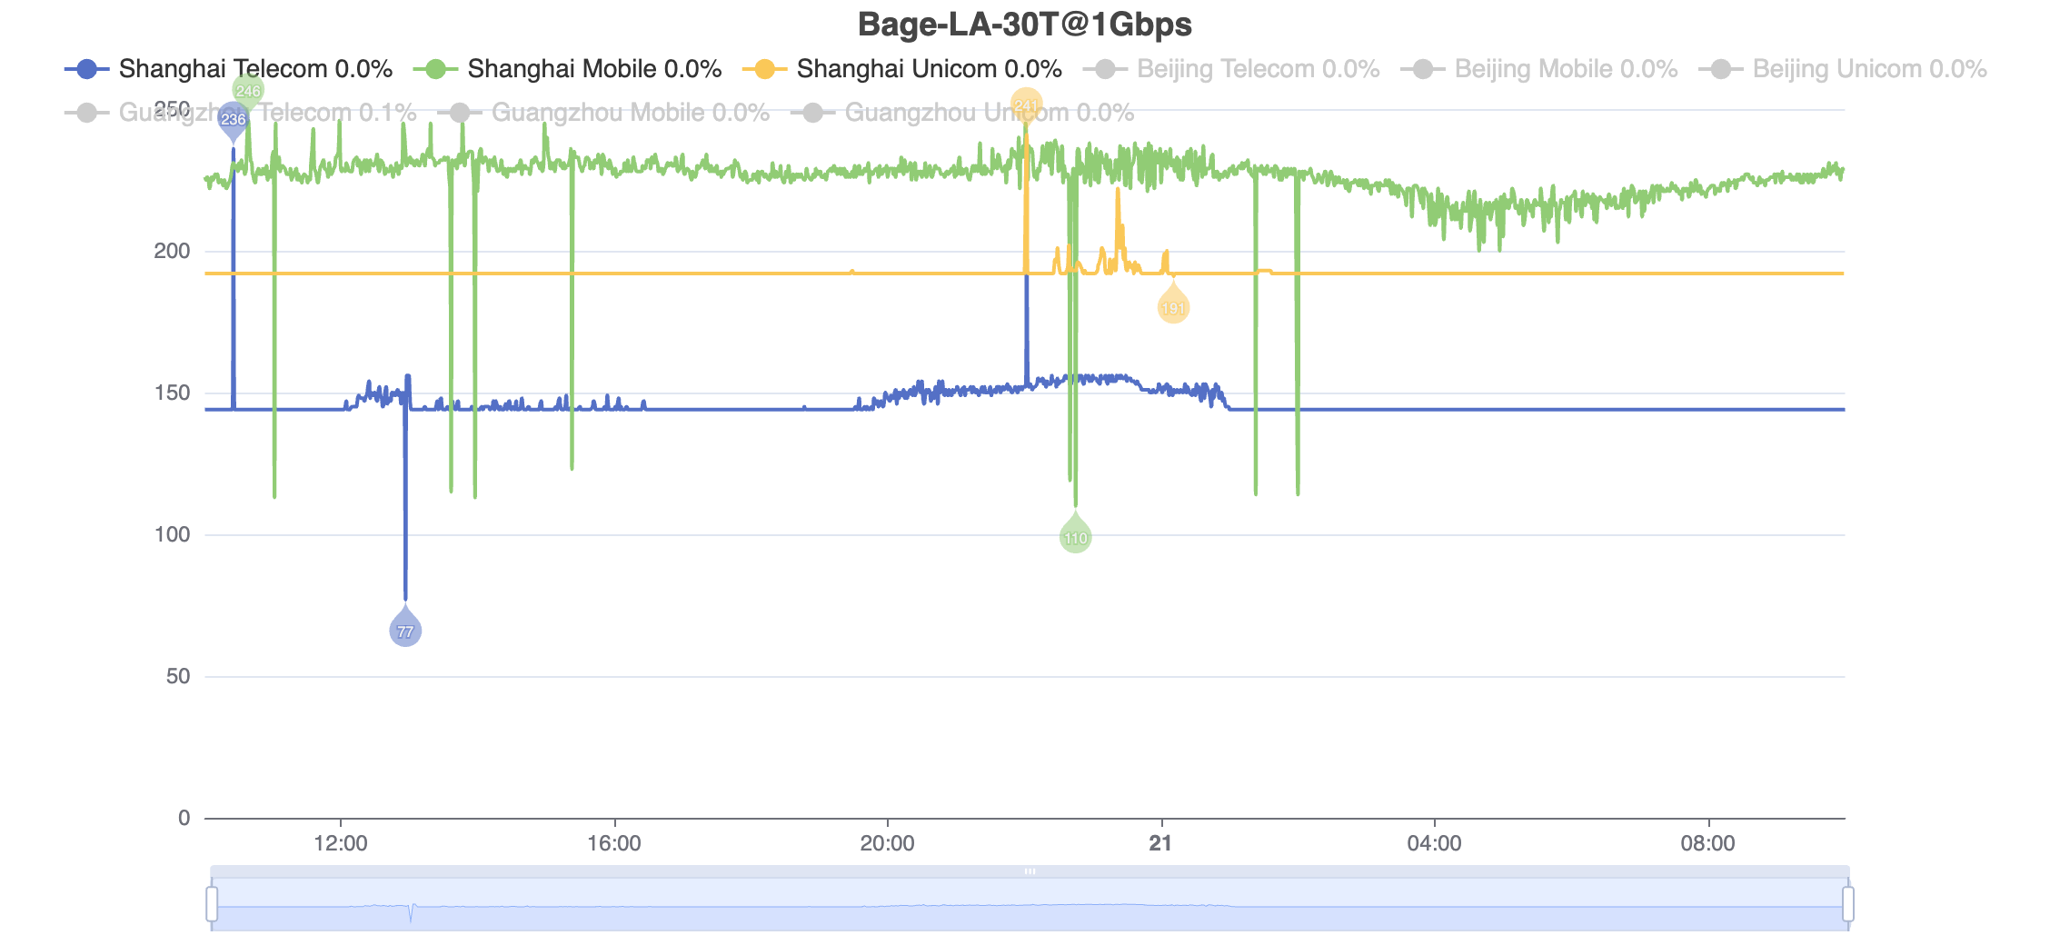Enable the Beijing Telecom series

[1231, 69]
